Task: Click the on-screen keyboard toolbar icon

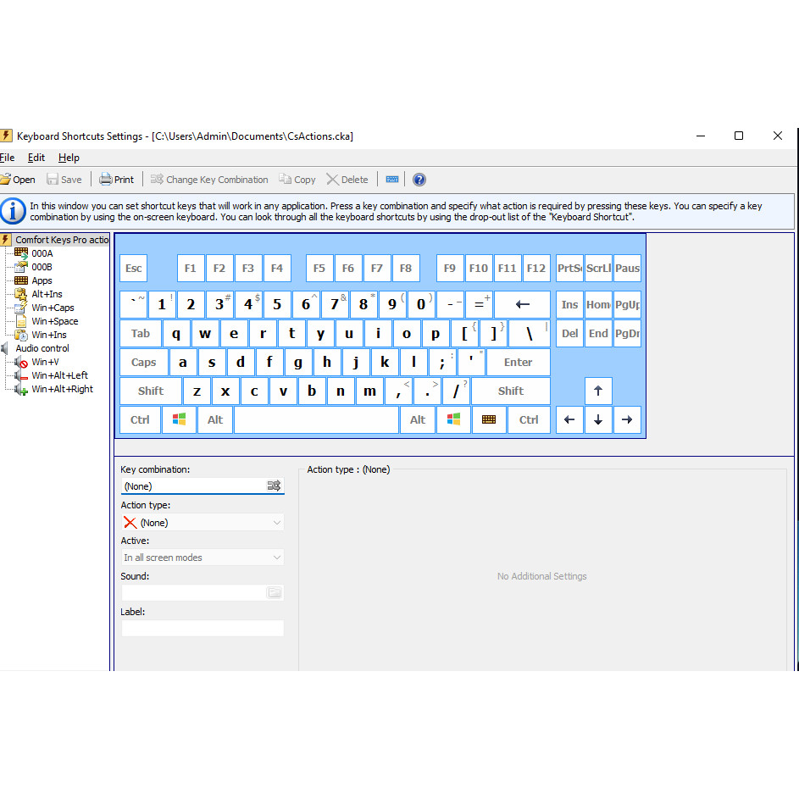Action: tap(392, 180)
